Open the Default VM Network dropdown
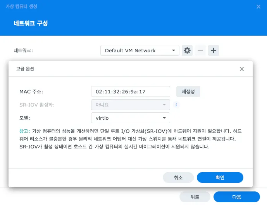Image resolution: width=267 pixels, height=205 pixels. point(140,50)
